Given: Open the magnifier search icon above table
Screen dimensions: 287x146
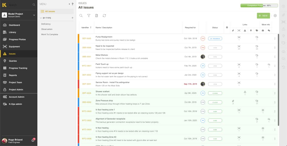Looking at the screenshot, I should point(81,16).
